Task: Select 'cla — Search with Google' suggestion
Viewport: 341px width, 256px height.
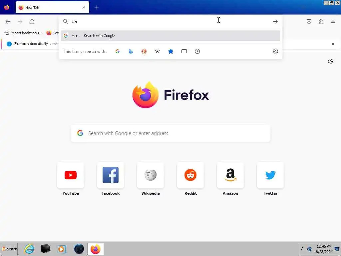Action: pyautogui.click(x=170, y=36)
